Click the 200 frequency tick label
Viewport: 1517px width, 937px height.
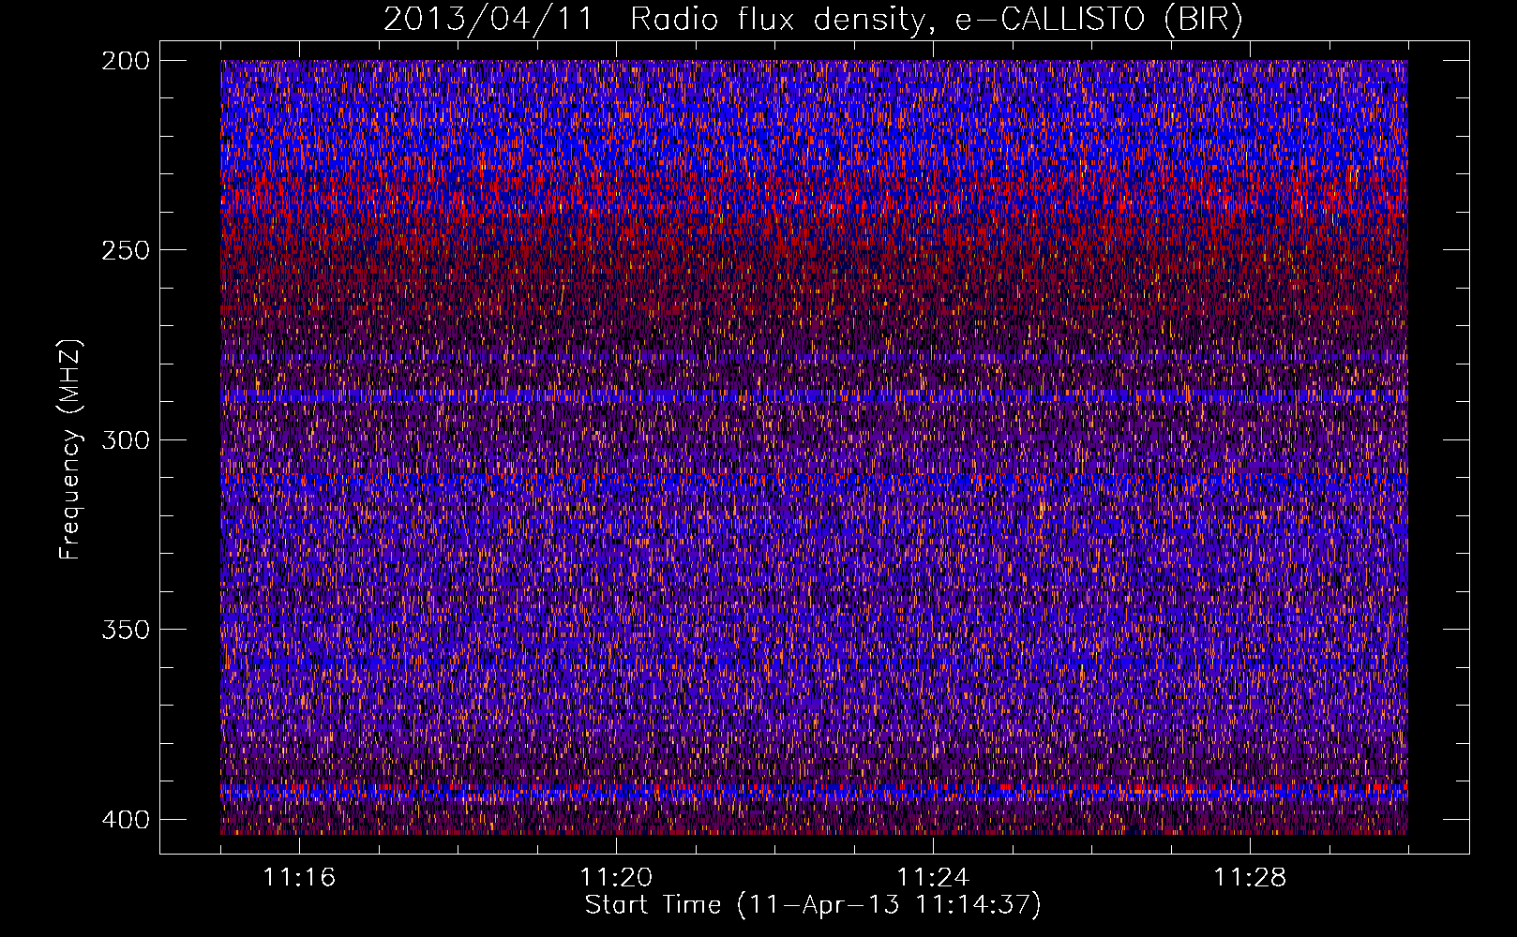125,61
